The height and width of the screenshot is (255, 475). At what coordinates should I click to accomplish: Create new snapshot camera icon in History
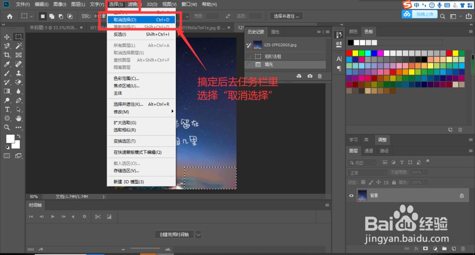click(x=310, y=76)
